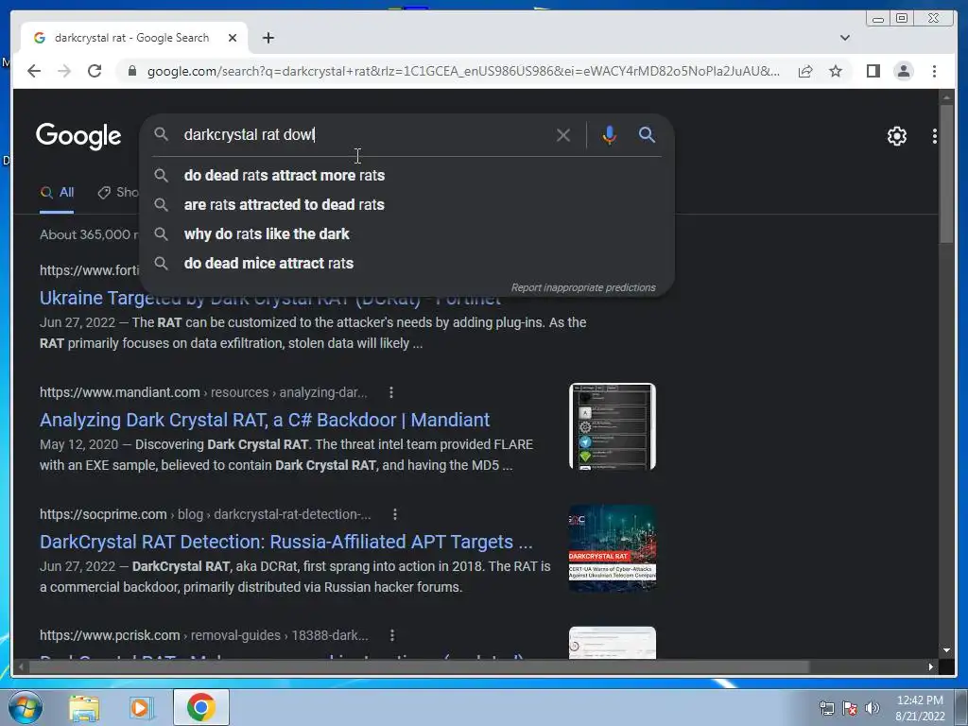Open SOC Prime DarkCrystal RAT thumbnail
968x726 pixels.
pos(613,548)
